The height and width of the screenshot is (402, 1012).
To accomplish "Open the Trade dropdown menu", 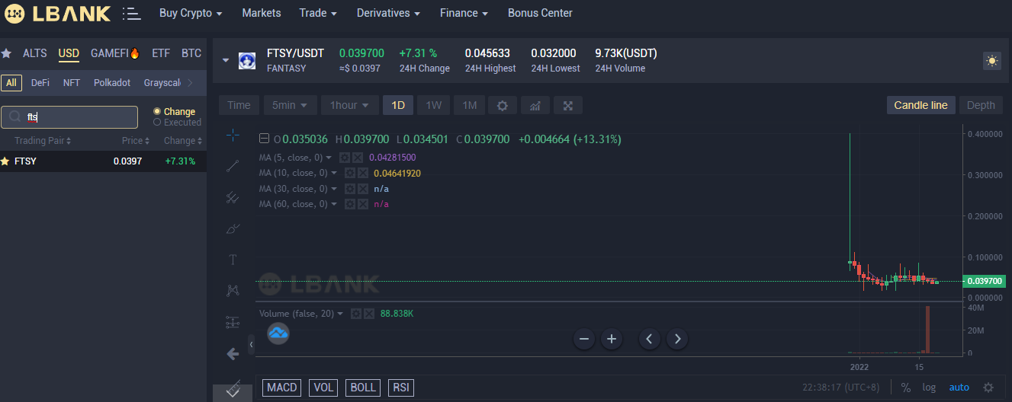I will (x=318, y=13).
